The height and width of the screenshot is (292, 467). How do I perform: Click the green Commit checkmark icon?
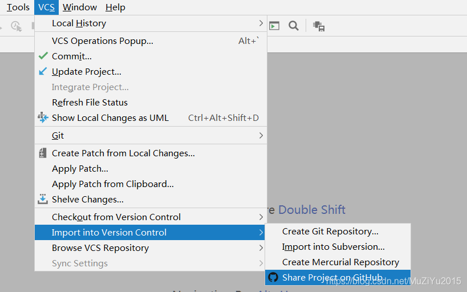coord(43,56)
